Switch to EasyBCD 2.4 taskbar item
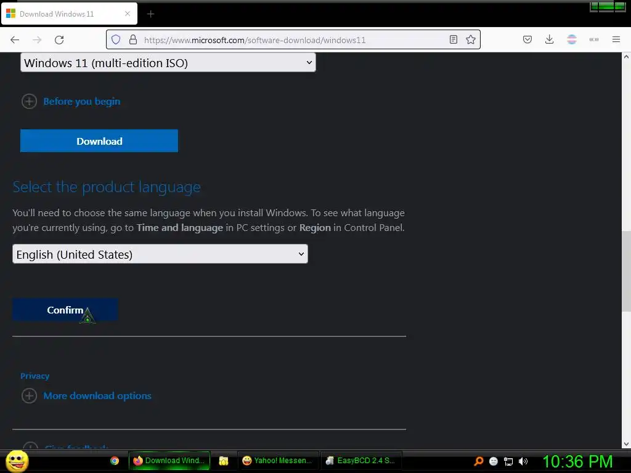This screenshot has height=473, width=631. (361, 461)
